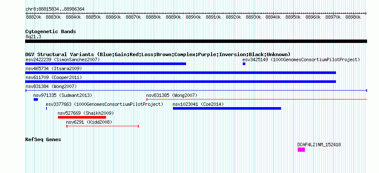Click the 88870k ruler tick label
Viewport: 379px width, 173px height.
[133, 17]
